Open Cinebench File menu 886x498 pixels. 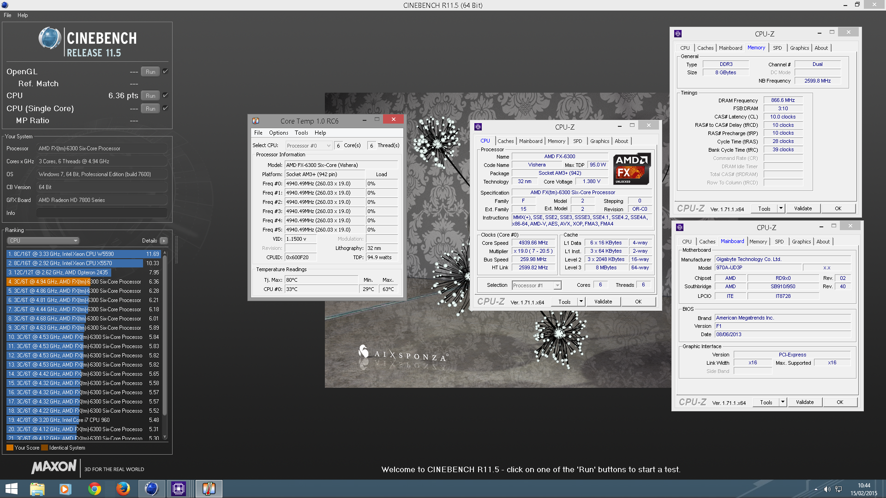click(x=7, y=15)
